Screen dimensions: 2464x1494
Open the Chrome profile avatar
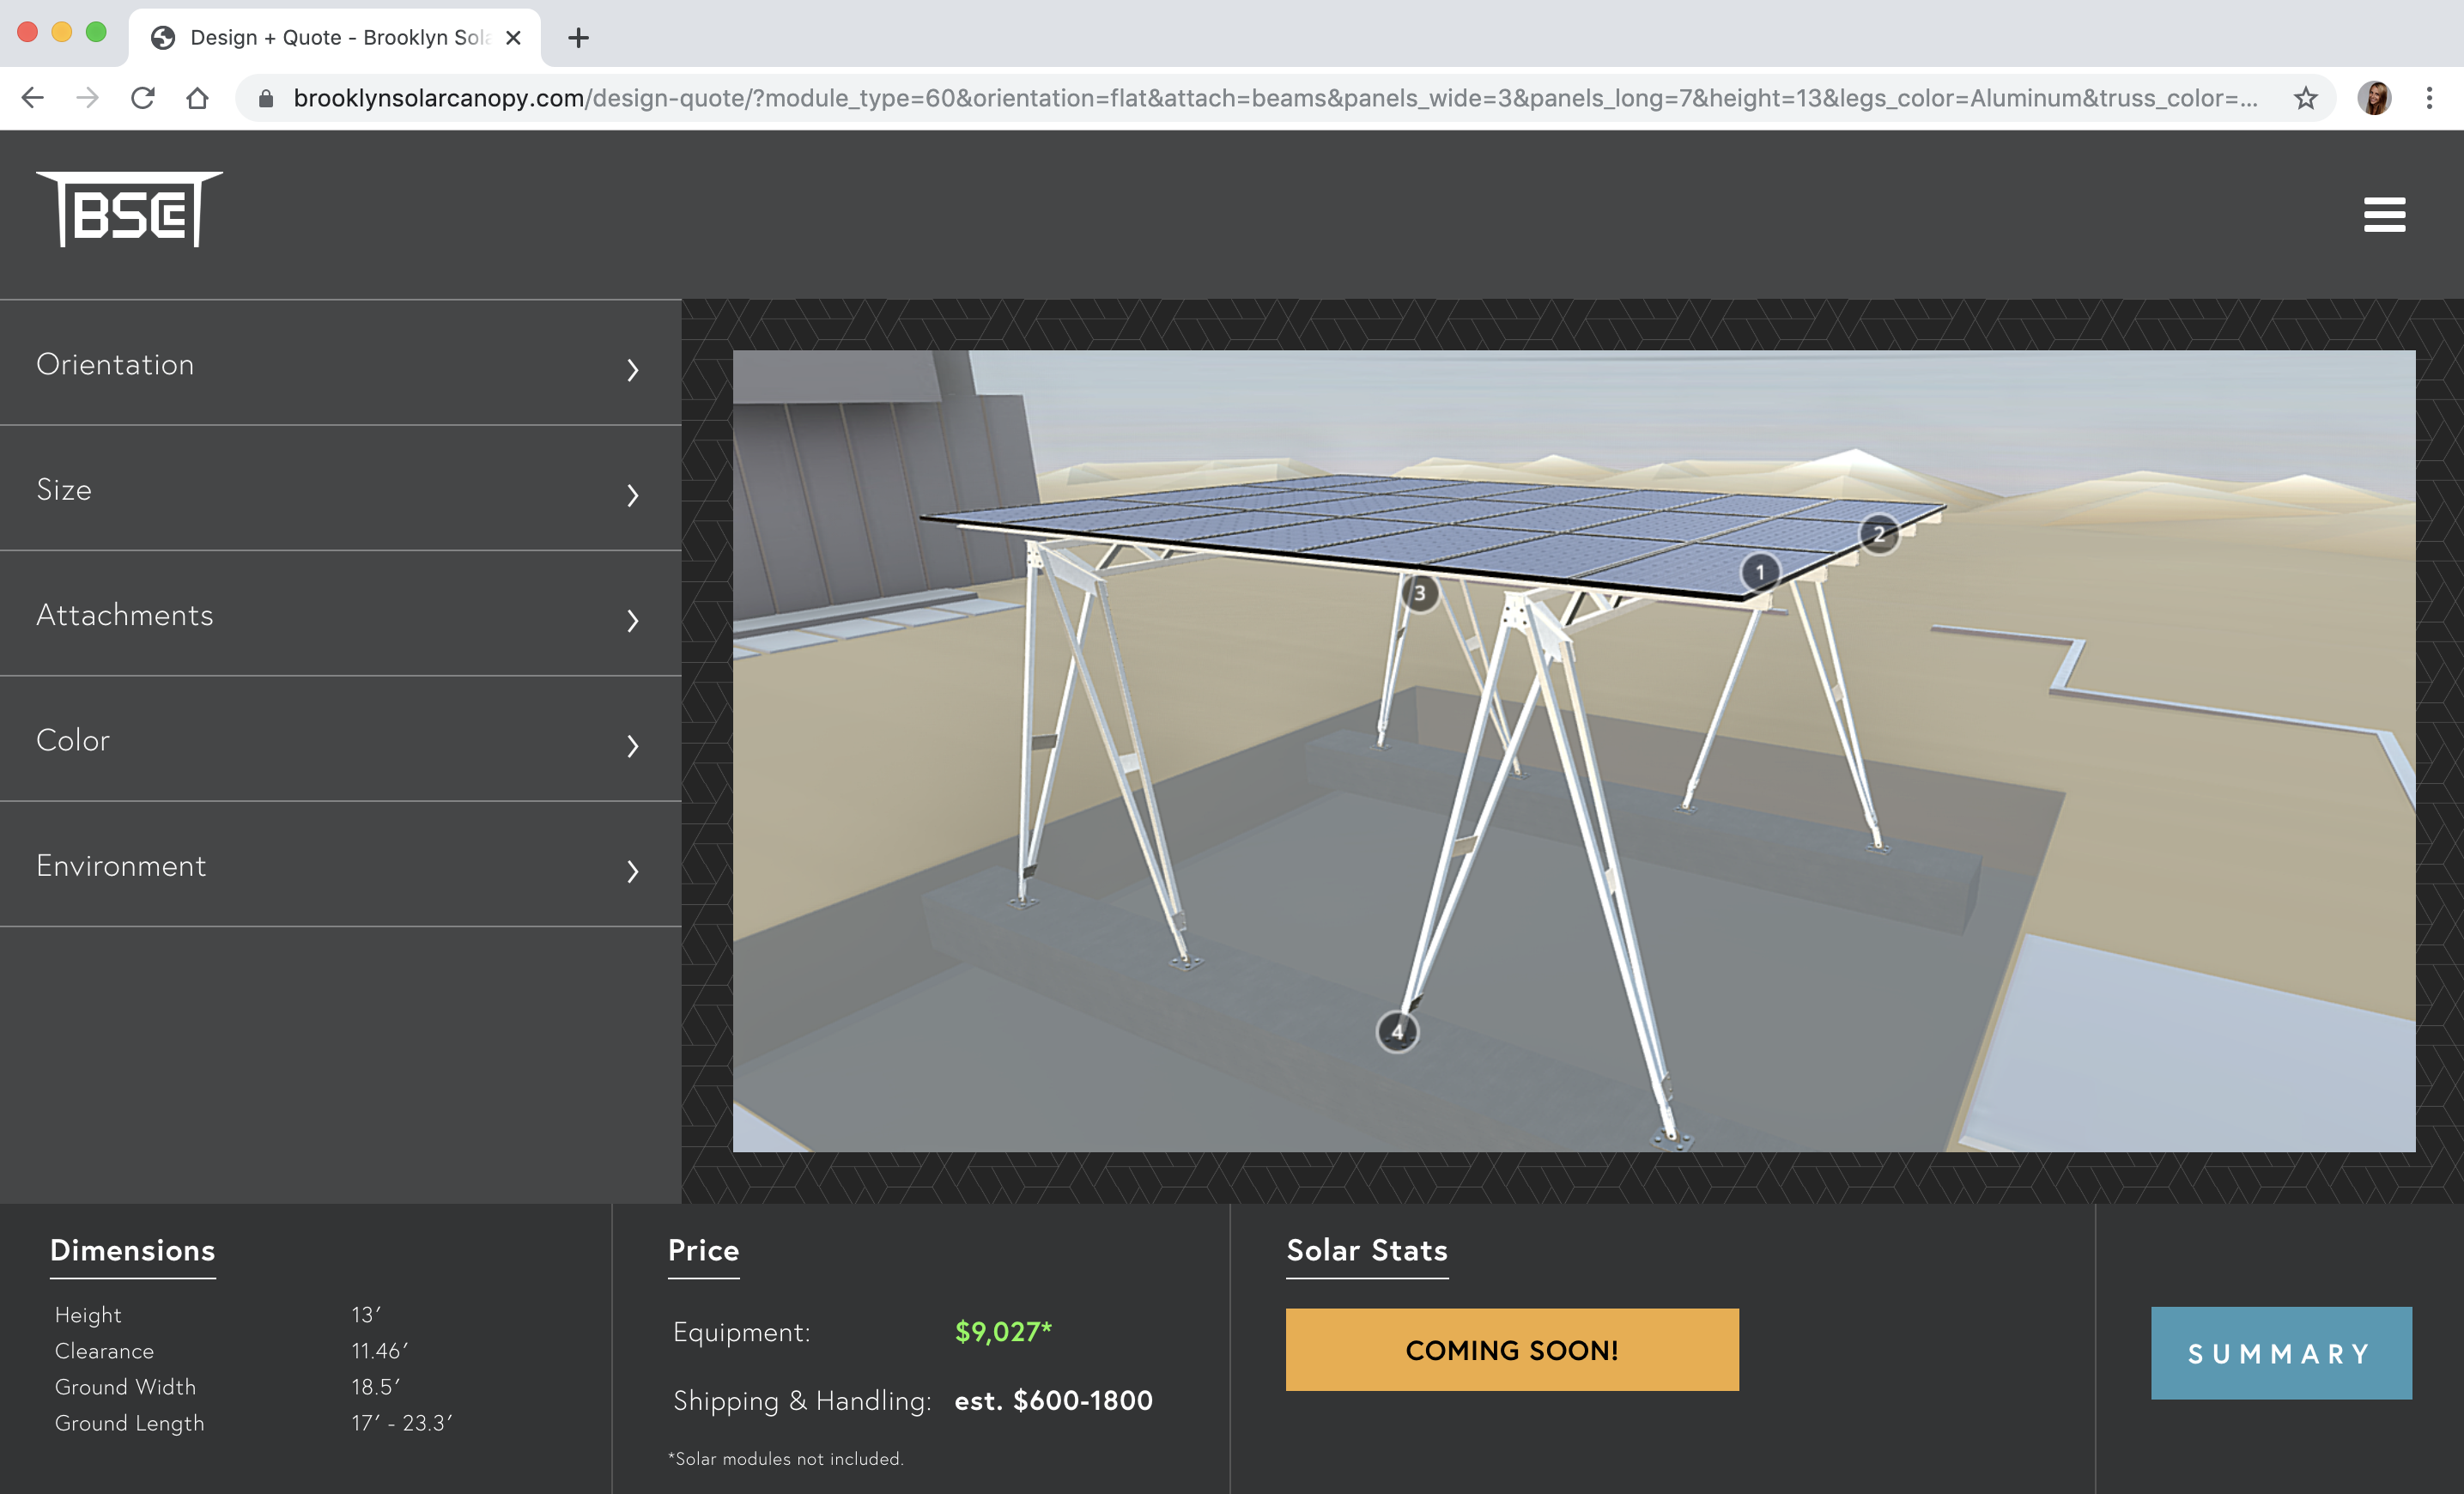tap(2374, 98)
